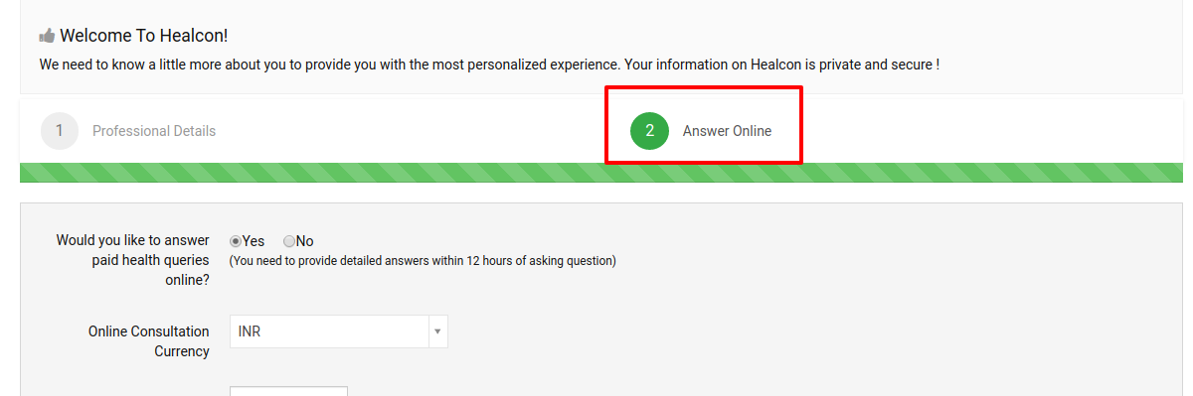Click the green step 2 circle icon
This screenshot has height=396, width=1193.
(649, 131)
